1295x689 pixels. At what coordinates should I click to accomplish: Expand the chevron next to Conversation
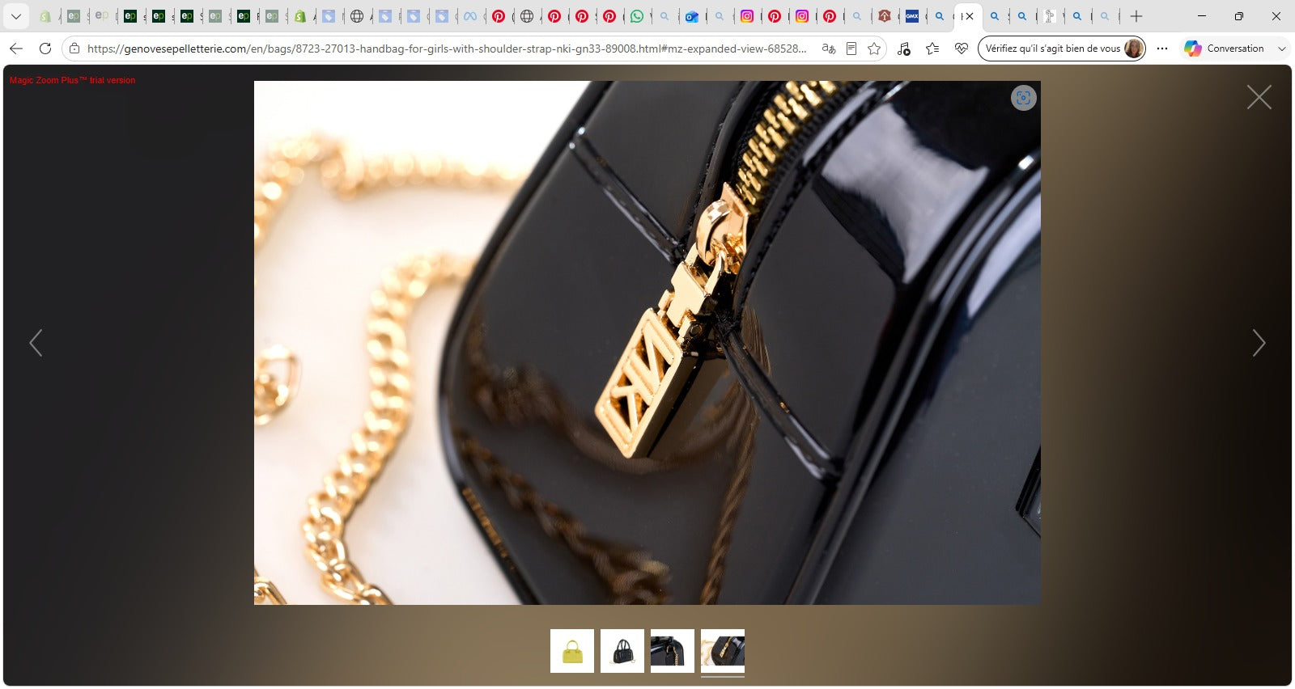pyautogui.click(x=1282, y=49)
